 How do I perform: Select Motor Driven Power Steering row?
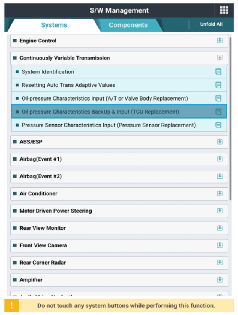pyautogui.click(x=119, y=211)
